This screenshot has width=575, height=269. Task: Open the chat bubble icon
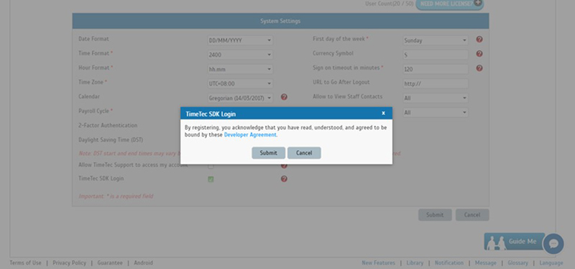(x=553, y=244)
